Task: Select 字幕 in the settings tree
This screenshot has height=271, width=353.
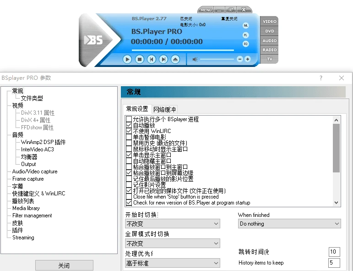Action: (17, 186)
